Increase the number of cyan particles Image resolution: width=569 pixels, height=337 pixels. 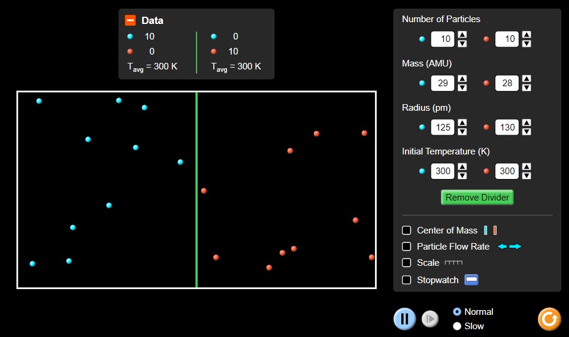[462, 35]
